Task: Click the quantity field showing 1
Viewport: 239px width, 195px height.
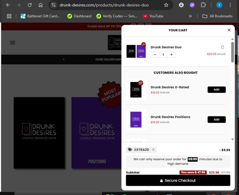Action: coord(163,55)
